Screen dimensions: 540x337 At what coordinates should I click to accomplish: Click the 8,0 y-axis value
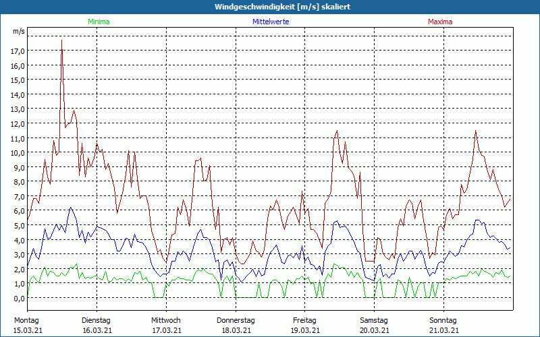pyautogui.click(x=20, y=182)
